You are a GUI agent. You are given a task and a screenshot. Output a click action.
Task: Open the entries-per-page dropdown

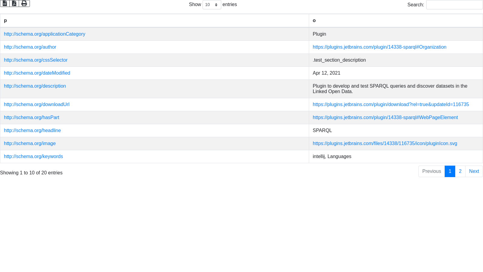(212, 5)
